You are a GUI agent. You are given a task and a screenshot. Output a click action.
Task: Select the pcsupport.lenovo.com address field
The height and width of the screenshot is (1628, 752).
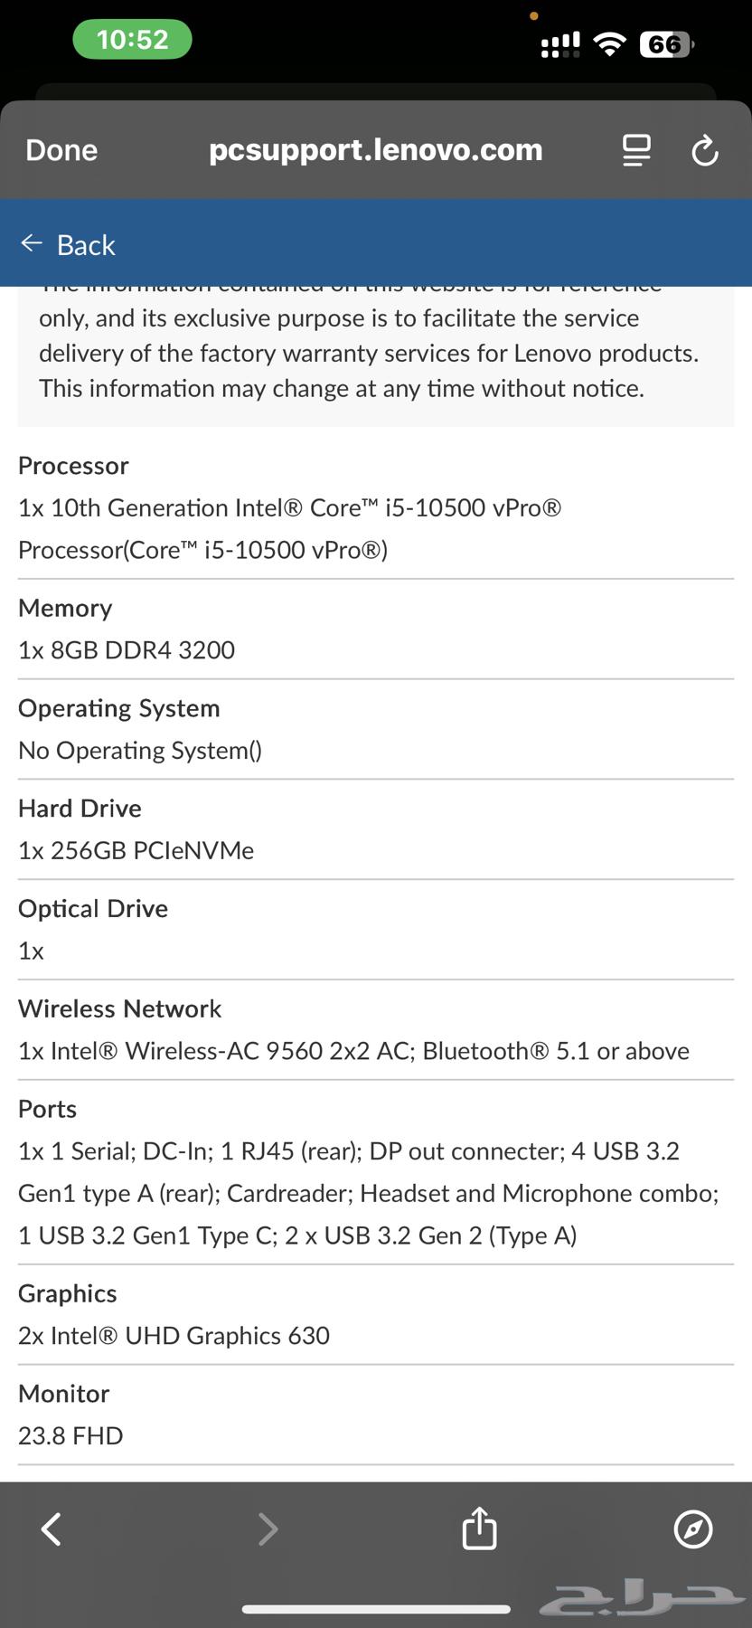[x=375, y=150]
